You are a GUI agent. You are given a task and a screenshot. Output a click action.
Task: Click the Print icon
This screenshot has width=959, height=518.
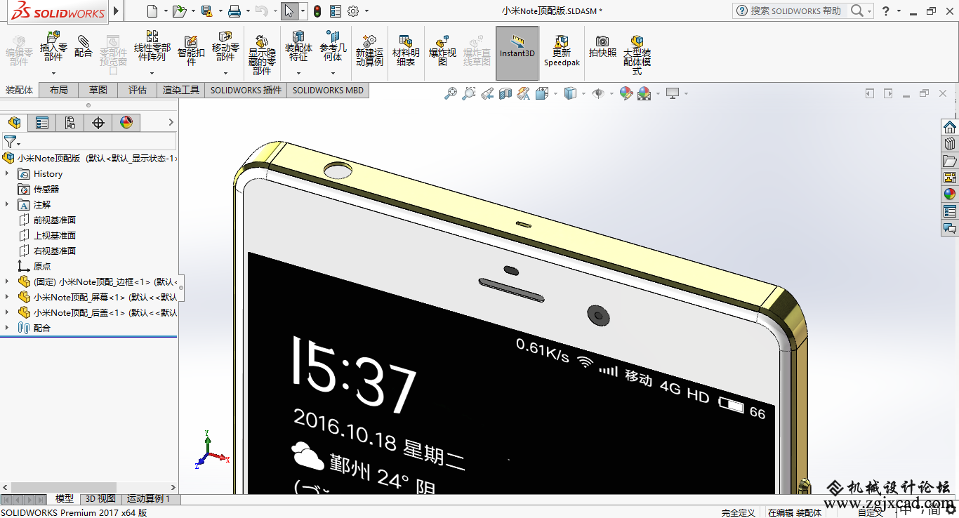tap(234, 11)
